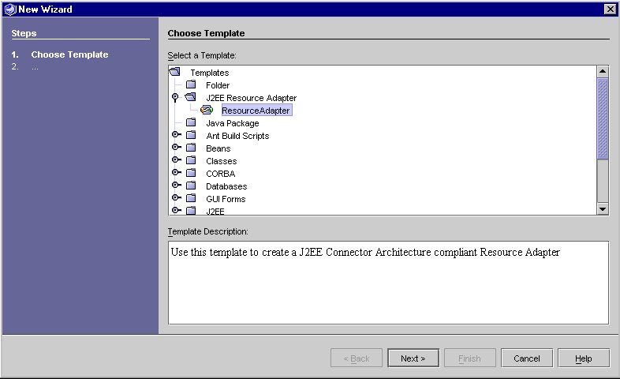Click the Template Description text area

[388, 283]
